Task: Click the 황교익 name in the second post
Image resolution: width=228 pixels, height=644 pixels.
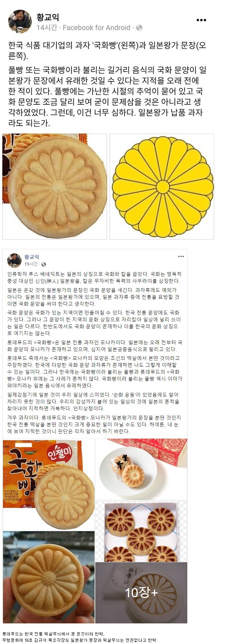Action: tap(32, 257)
